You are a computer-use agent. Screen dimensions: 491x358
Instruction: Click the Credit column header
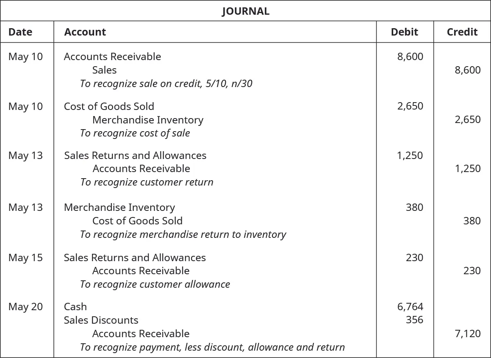[462, 32]
